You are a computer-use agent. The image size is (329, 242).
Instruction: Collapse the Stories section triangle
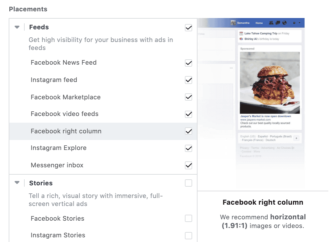point(17,183)
